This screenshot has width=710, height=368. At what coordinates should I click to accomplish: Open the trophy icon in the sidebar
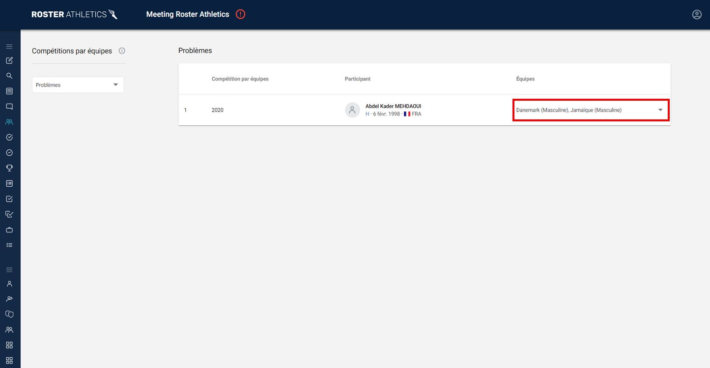click(9, 168)
